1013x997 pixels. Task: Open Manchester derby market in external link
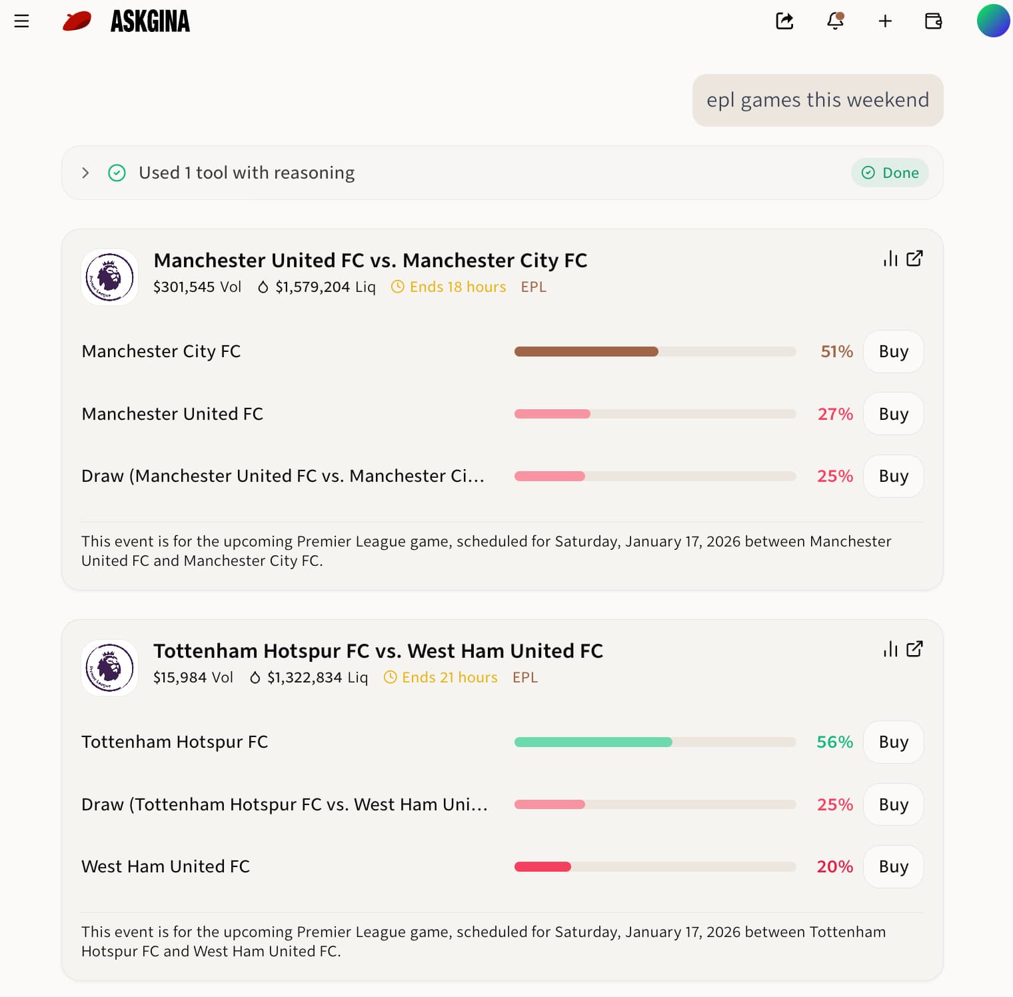(915, 259)
